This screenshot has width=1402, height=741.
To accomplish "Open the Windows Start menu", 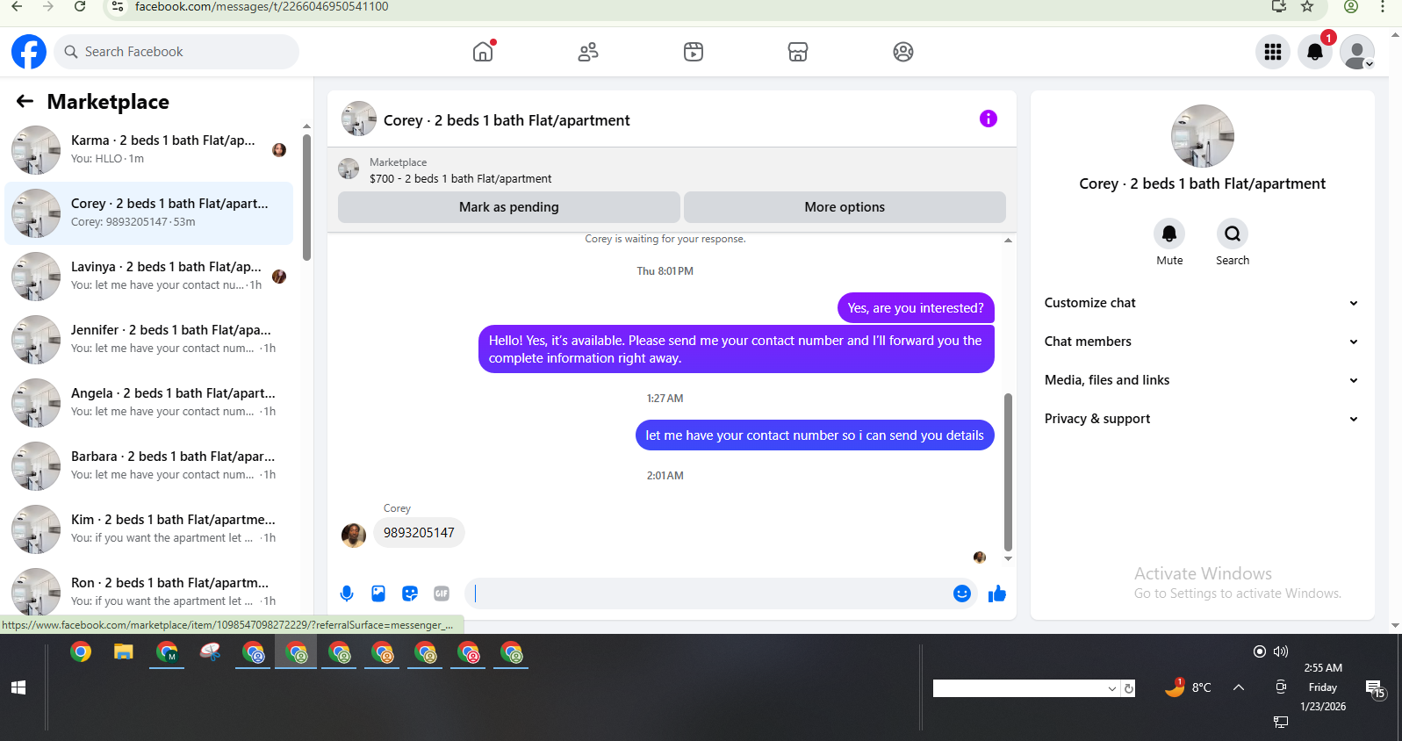I will [18, 687].
